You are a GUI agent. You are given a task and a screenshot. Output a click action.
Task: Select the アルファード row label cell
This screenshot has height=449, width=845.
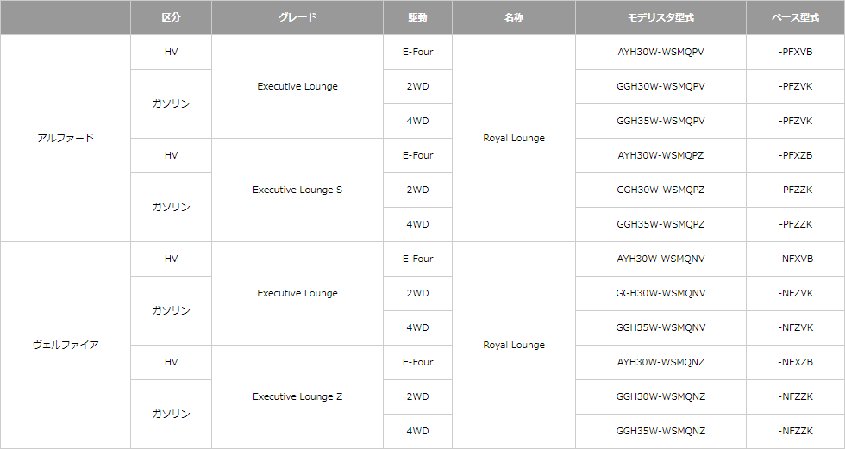coord(66,139)
